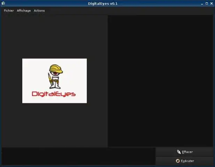This screenshot has height=167, width=215.
Task: Open the Fichier menu
Action: [9, 11]
